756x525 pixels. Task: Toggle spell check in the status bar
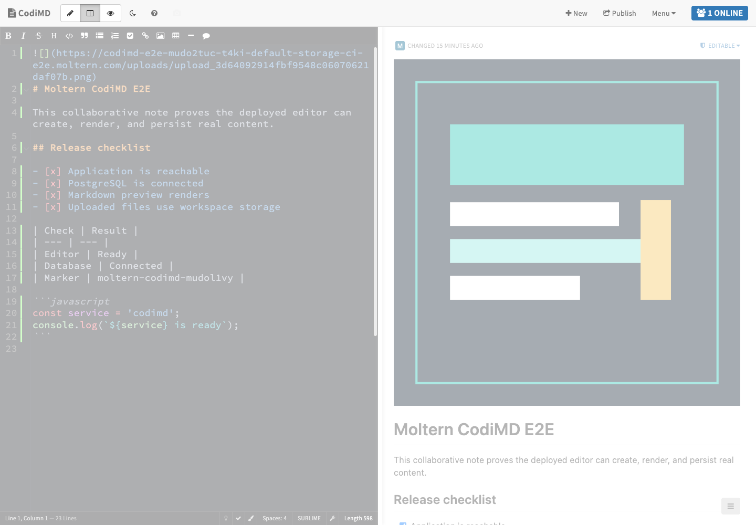click(238, 518)
